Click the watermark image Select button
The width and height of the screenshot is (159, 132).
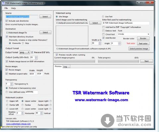click(95, 23)
